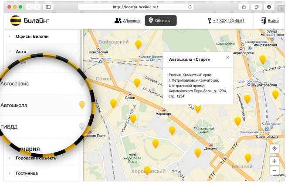
Task: Click the yellow pin at Хорошевский label
Action: pyautogui.click(x=147, y=171)
